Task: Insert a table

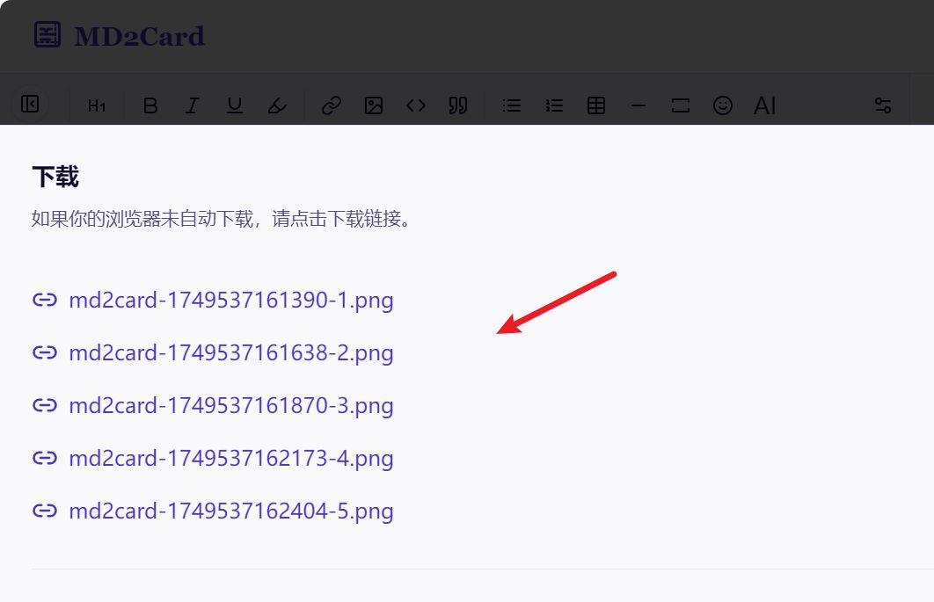Action: (x=596, y=105)
